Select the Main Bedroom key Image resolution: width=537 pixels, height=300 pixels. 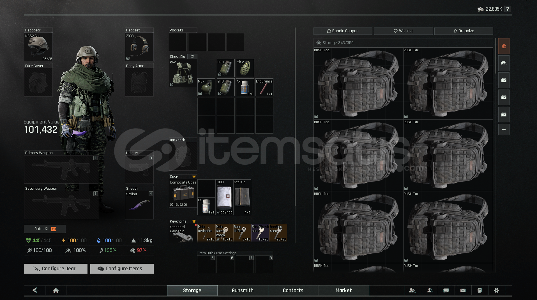pos(206,233)
